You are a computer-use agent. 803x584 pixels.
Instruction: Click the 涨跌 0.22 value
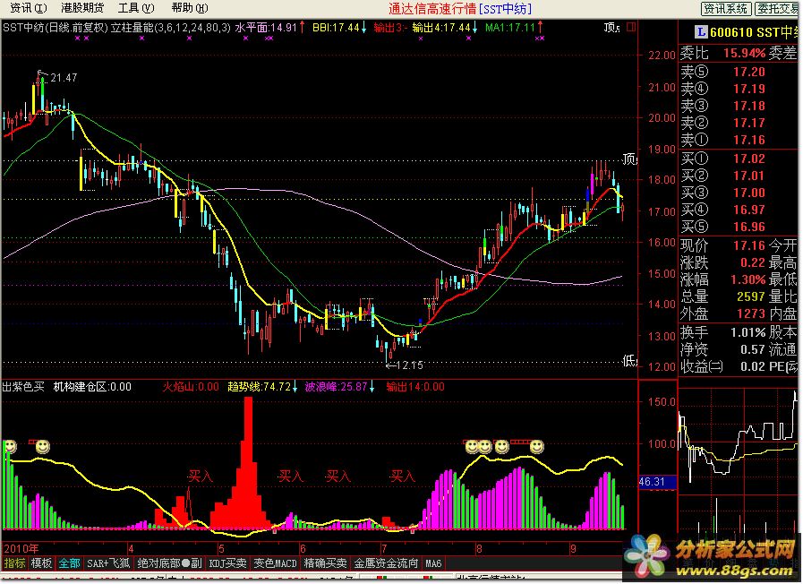[753, 262]
